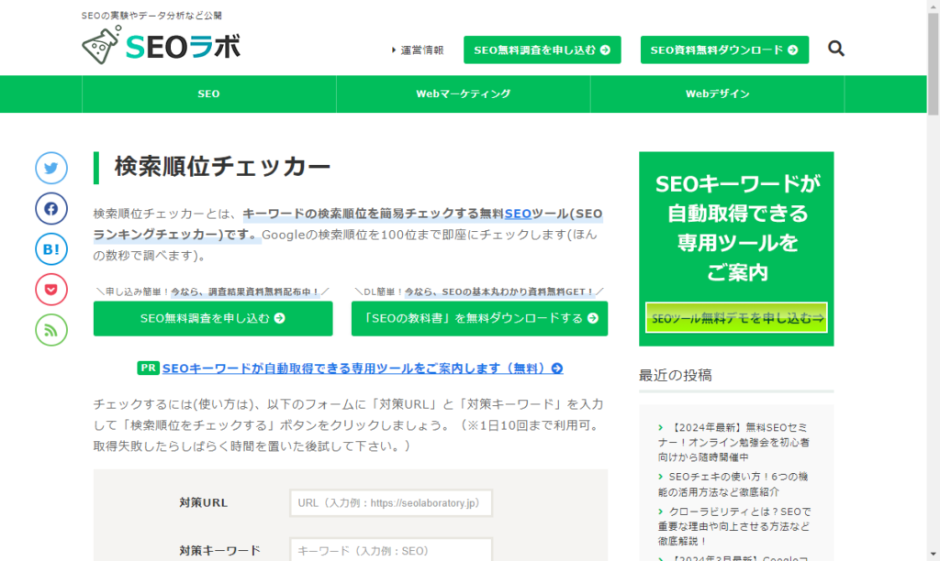Viewport: 940px width, 561px height.
Task: Save page to Pocket
Action: coord(51,290)
